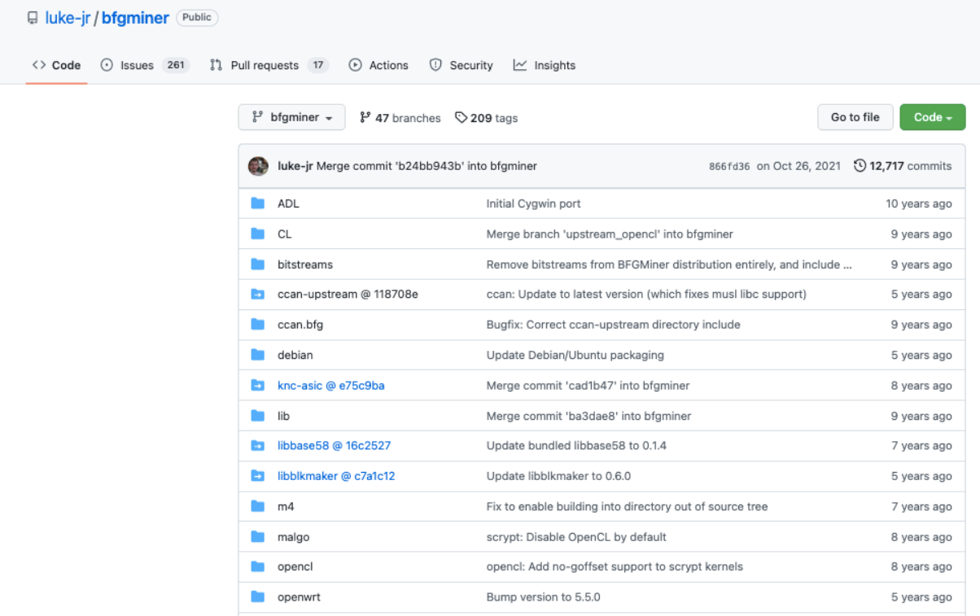The height and width of the screenshot is (616, 980).
Task: Click the folder icon for debian
Action: [x=258, y=355]
